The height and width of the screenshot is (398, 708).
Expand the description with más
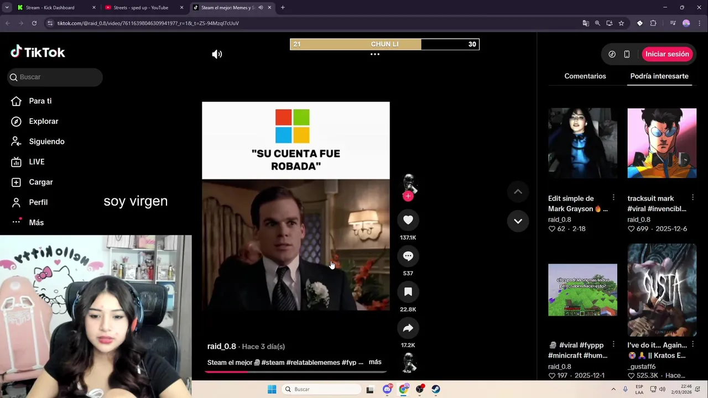375,362
